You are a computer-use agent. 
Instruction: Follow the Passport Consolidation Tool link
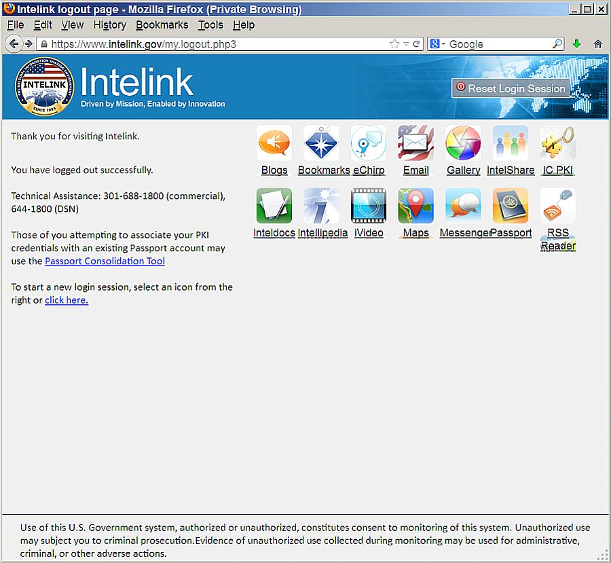(x=105, y=261)
